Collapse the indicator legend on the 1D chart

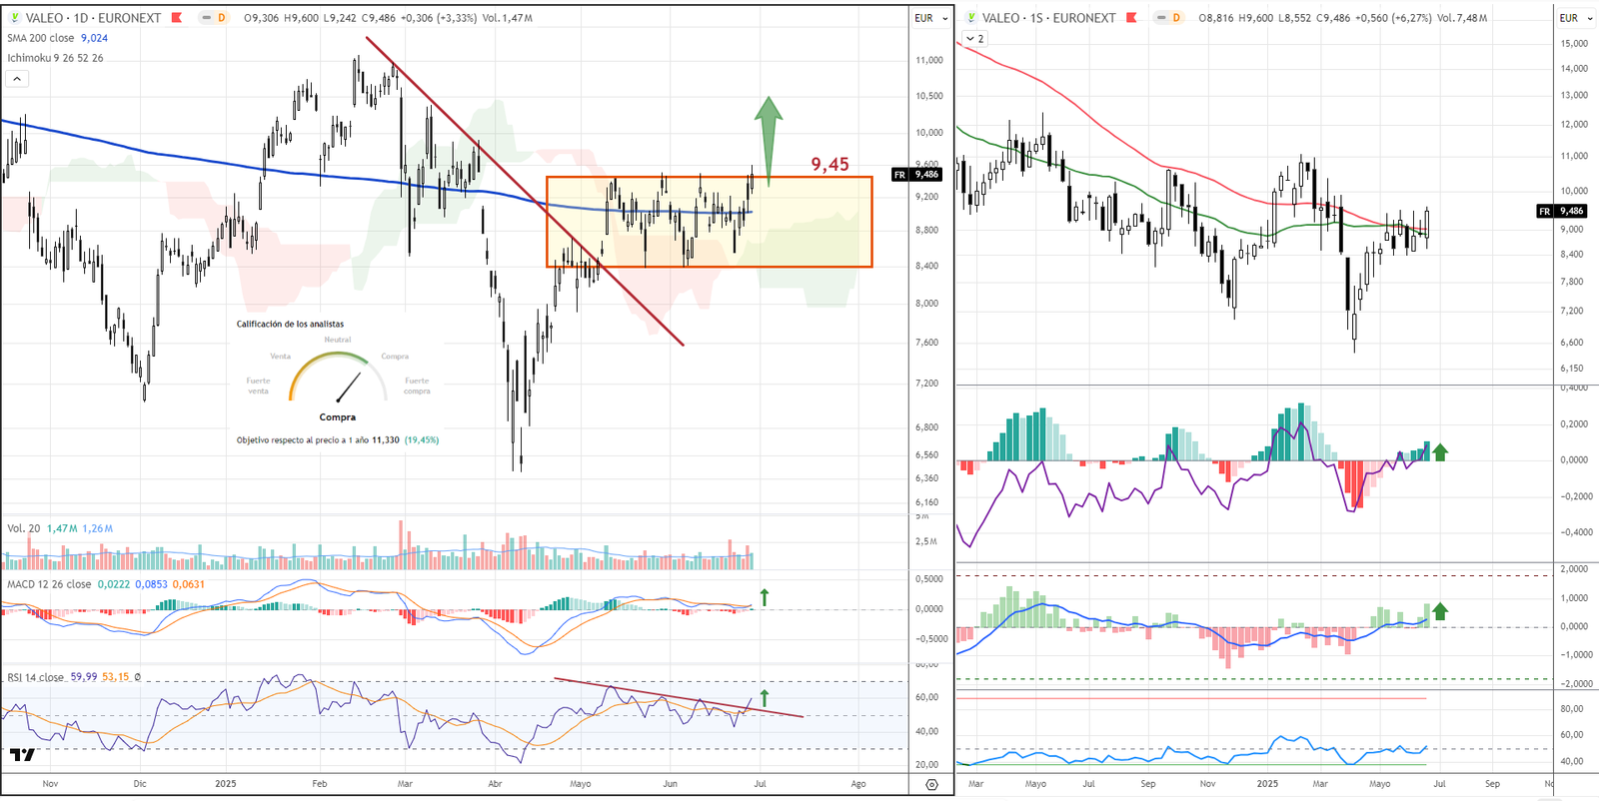(17, 78)
